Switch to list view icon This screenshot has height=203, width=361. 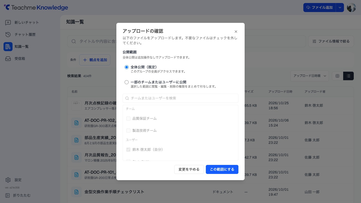pyautogui.click(x=348, y=76)
